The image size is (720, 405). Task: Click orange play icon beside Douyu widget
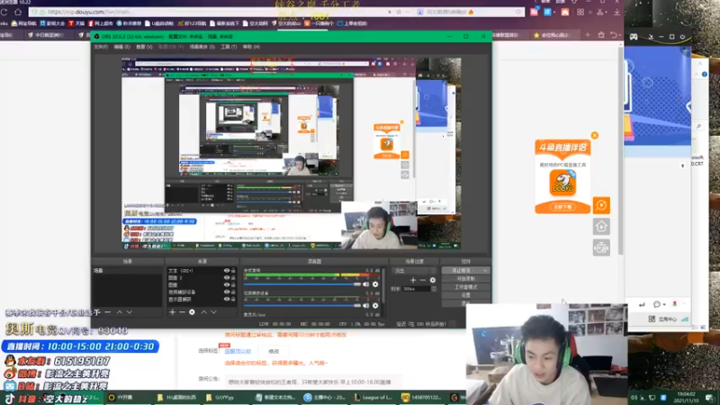coord(601,205)
